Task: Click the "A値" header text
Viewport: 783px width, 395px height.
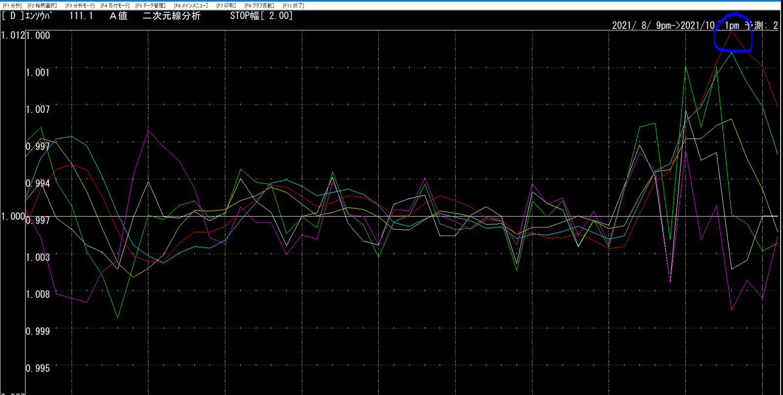Action: pos(119,16)
